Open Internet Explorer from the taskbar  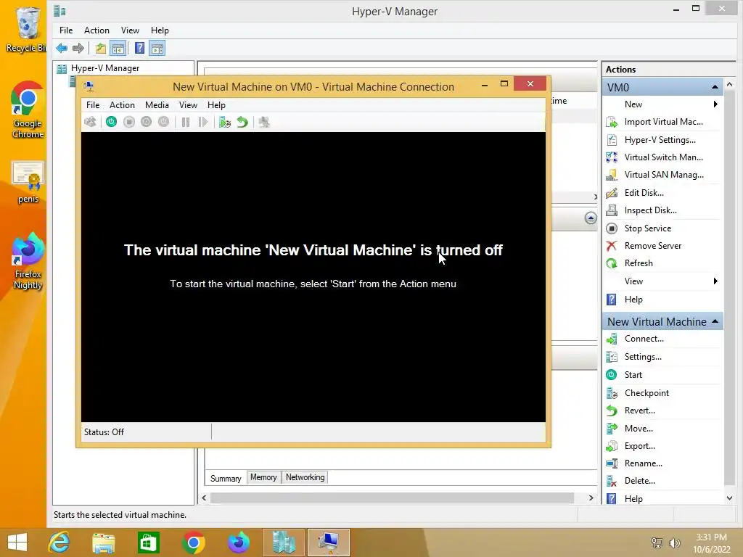[x=59, y=542]
